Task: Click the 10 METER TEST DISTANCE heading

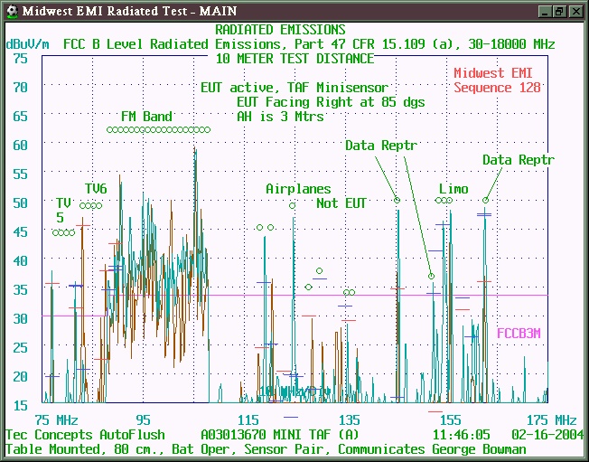Action: point(294,59)
